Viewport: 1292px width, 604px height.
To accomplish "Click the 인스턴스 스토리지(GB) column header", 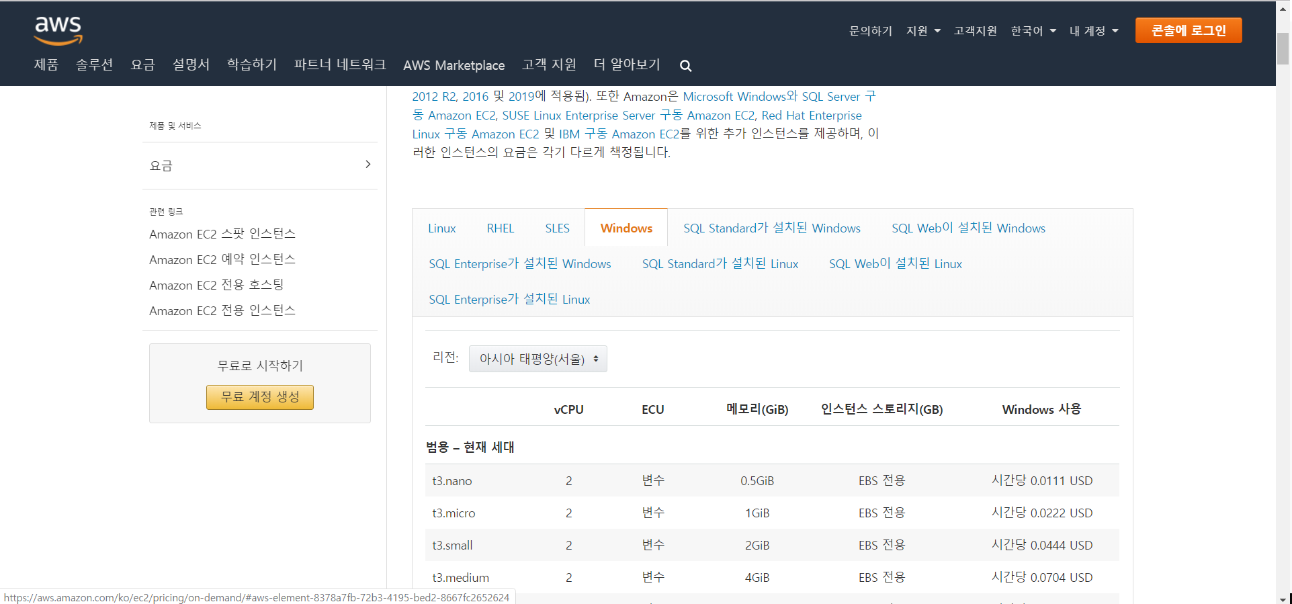I will (881, 409).
